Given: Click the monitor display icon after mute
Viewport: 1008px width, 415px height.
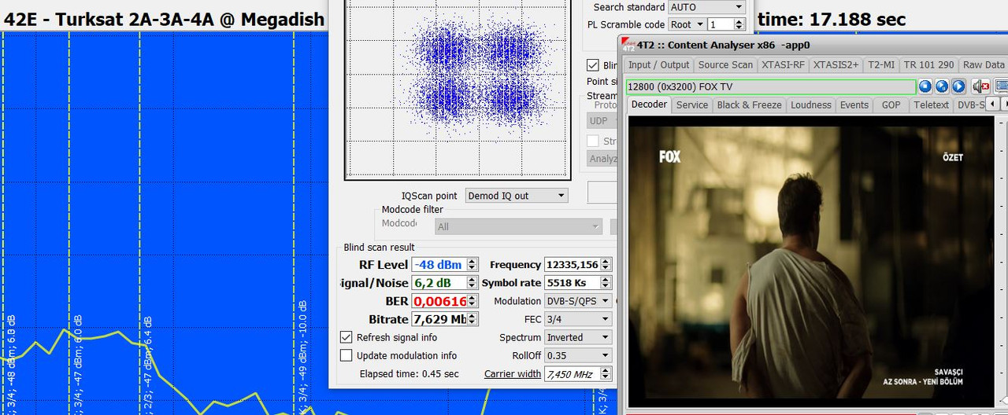Looking at the screenshot, I should point(1001,86).
